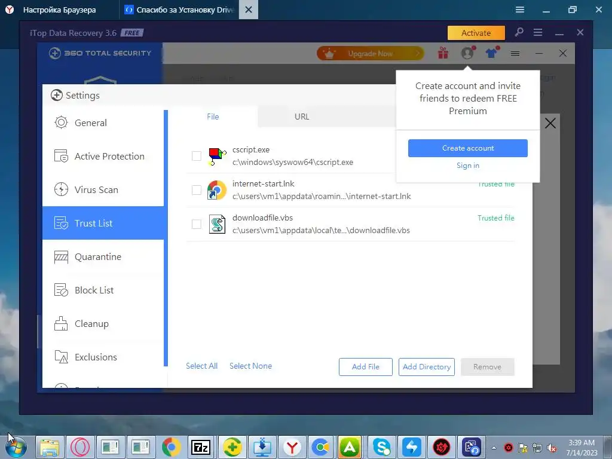The image size is (612, 459).
Task: Open Windows Explorer from the taskbar
Action: tap(50, 447)
